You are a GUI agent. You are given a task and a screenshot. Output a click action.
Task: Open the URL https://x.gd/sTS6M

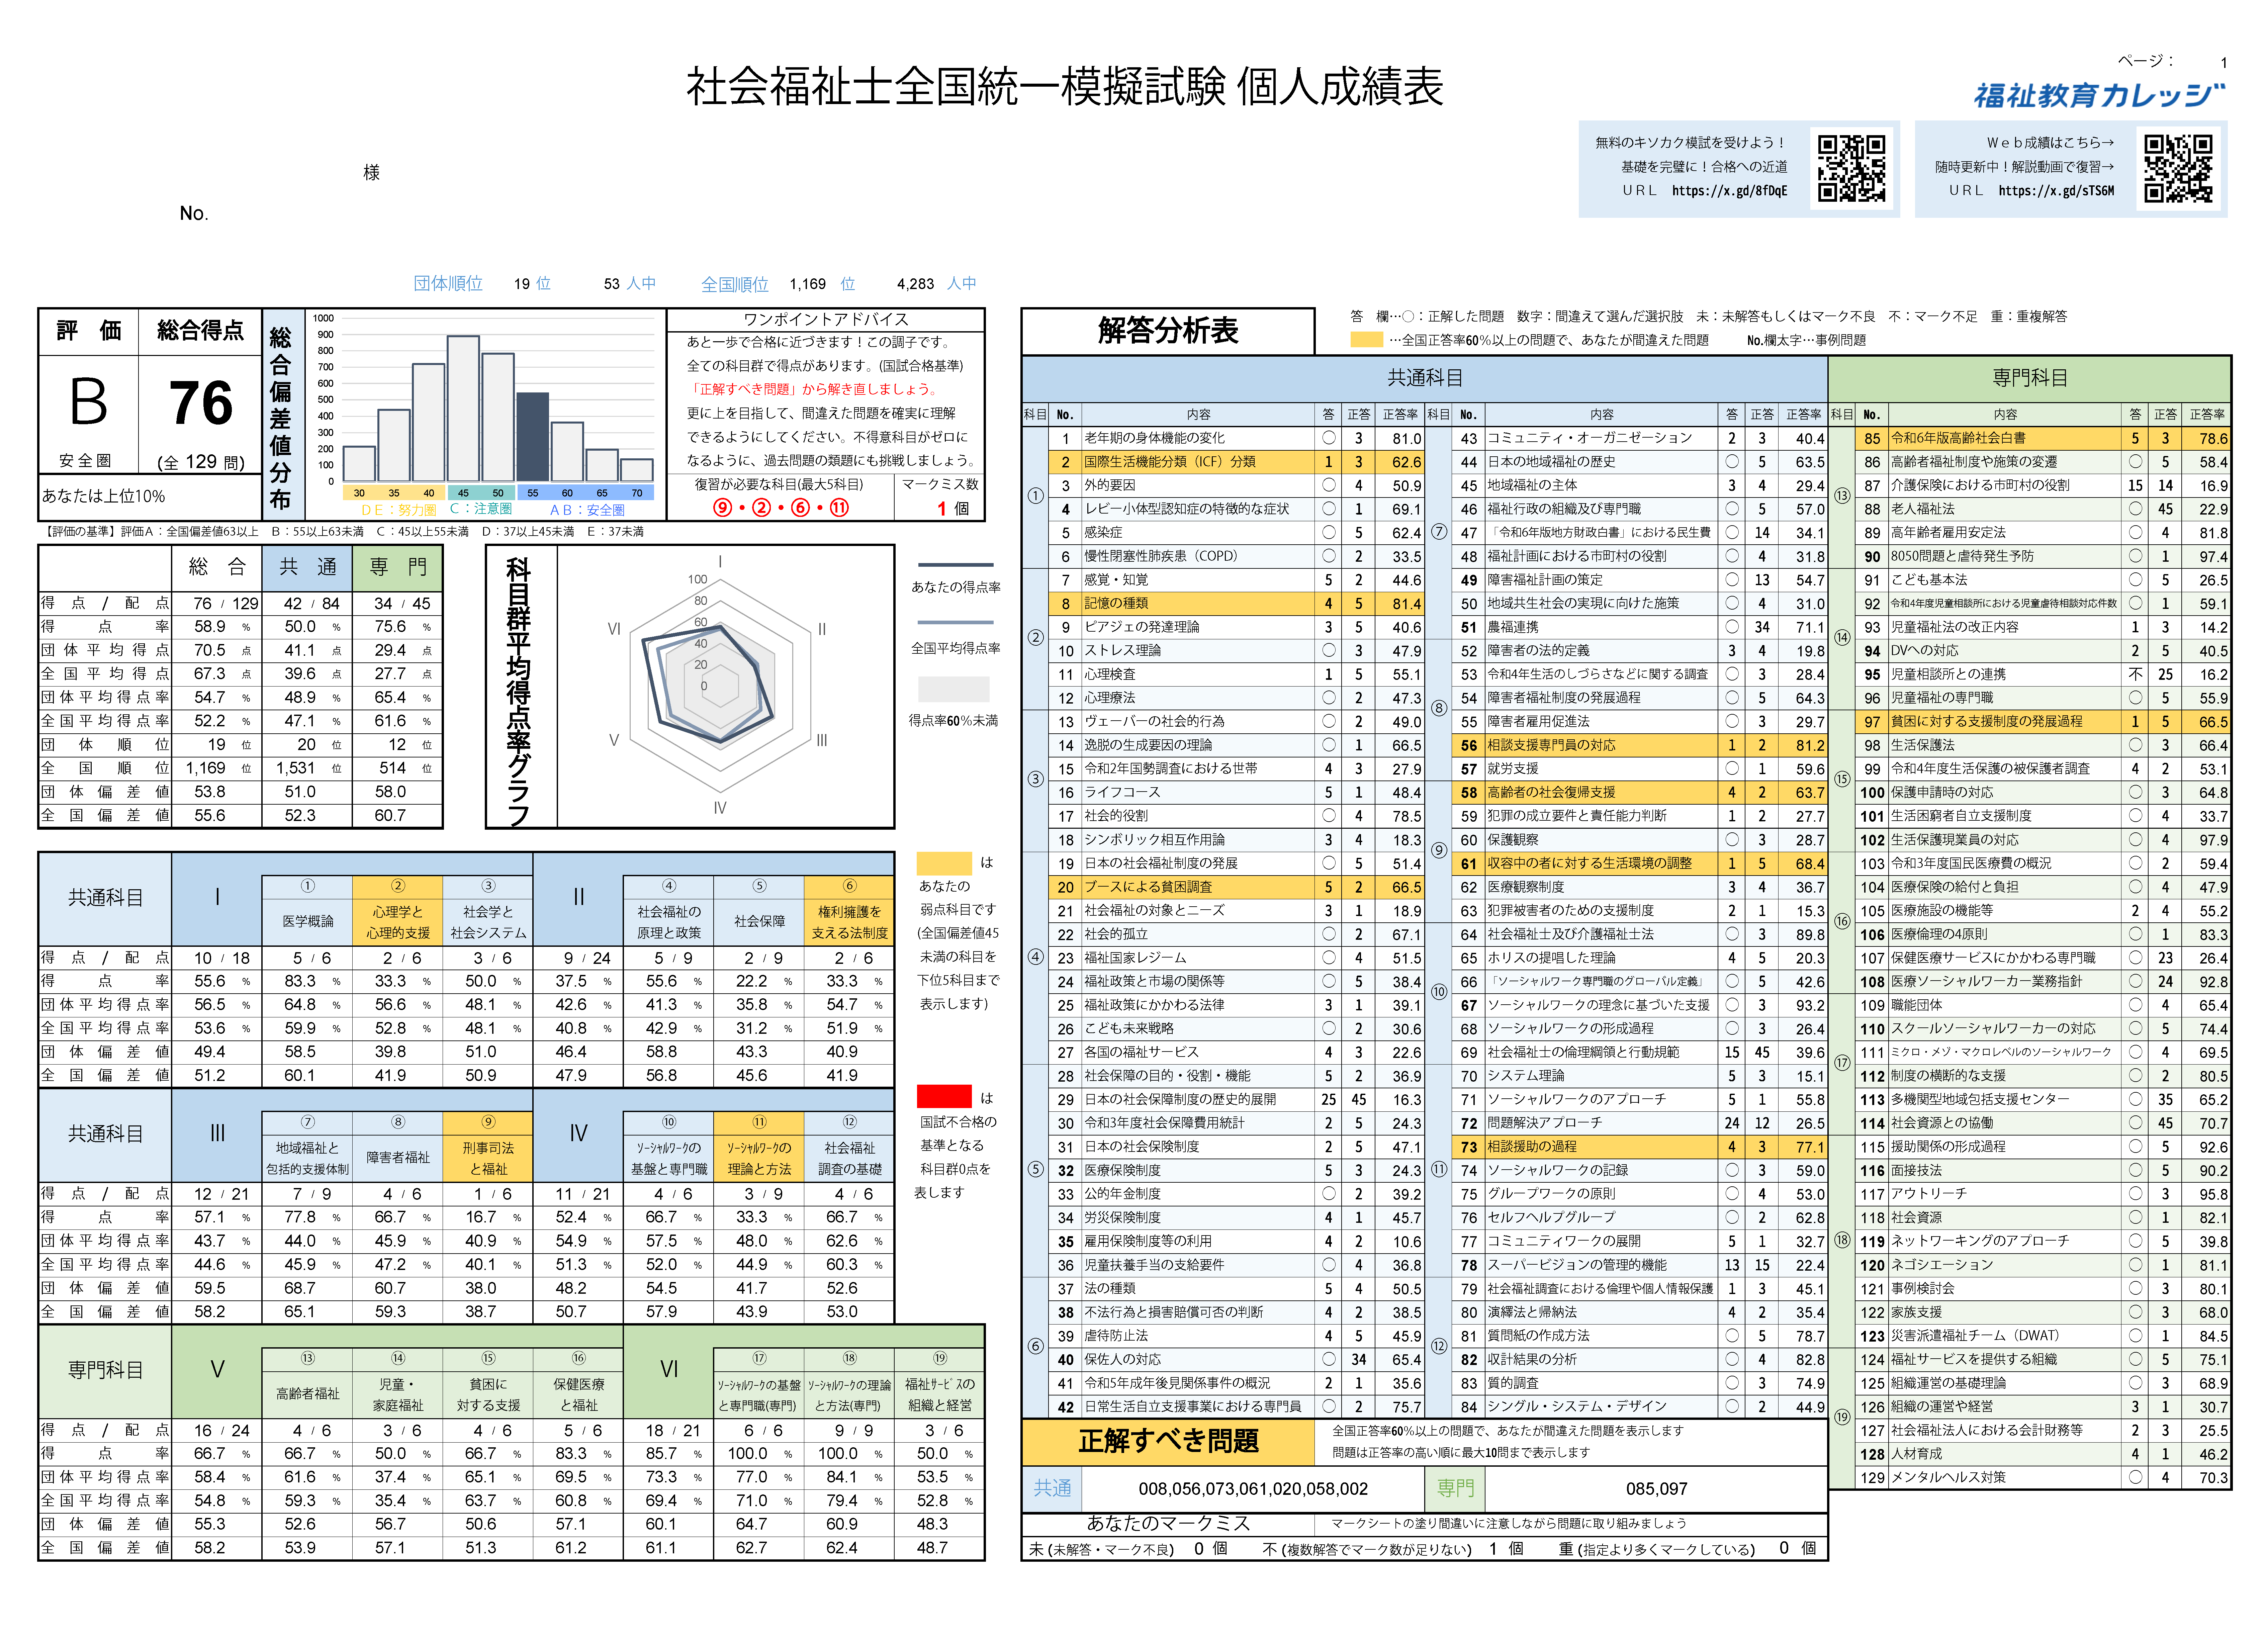pos(2056,191)
